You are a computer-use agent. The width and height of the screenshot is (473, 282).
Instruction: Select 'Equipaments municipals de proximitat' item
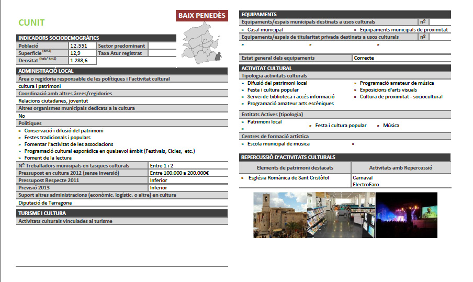(403, 29)
